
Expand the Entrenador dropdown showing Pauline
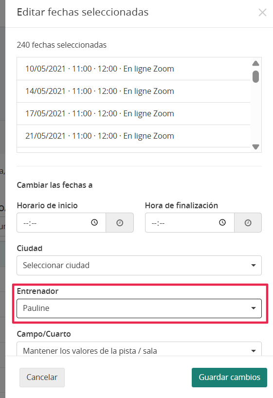point(139,308)
